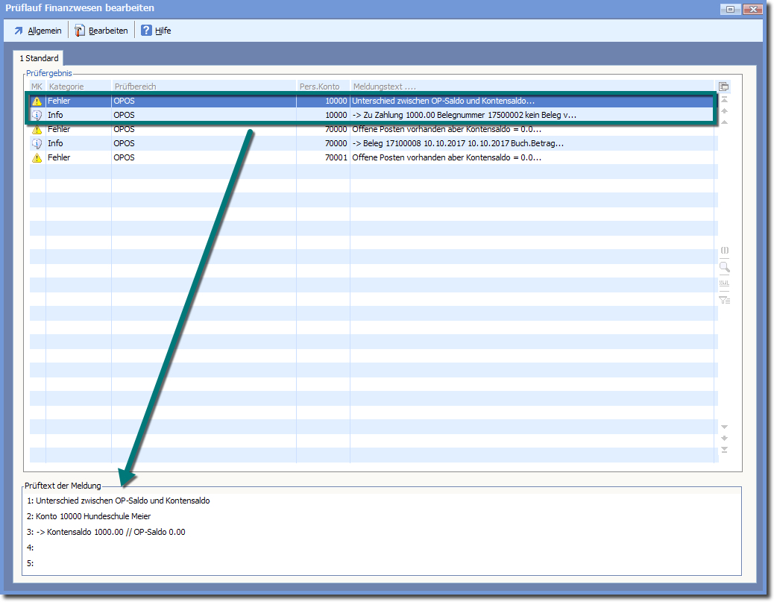
Task: Click the Pers.Konto column header
Action: (x=321, y=87)
